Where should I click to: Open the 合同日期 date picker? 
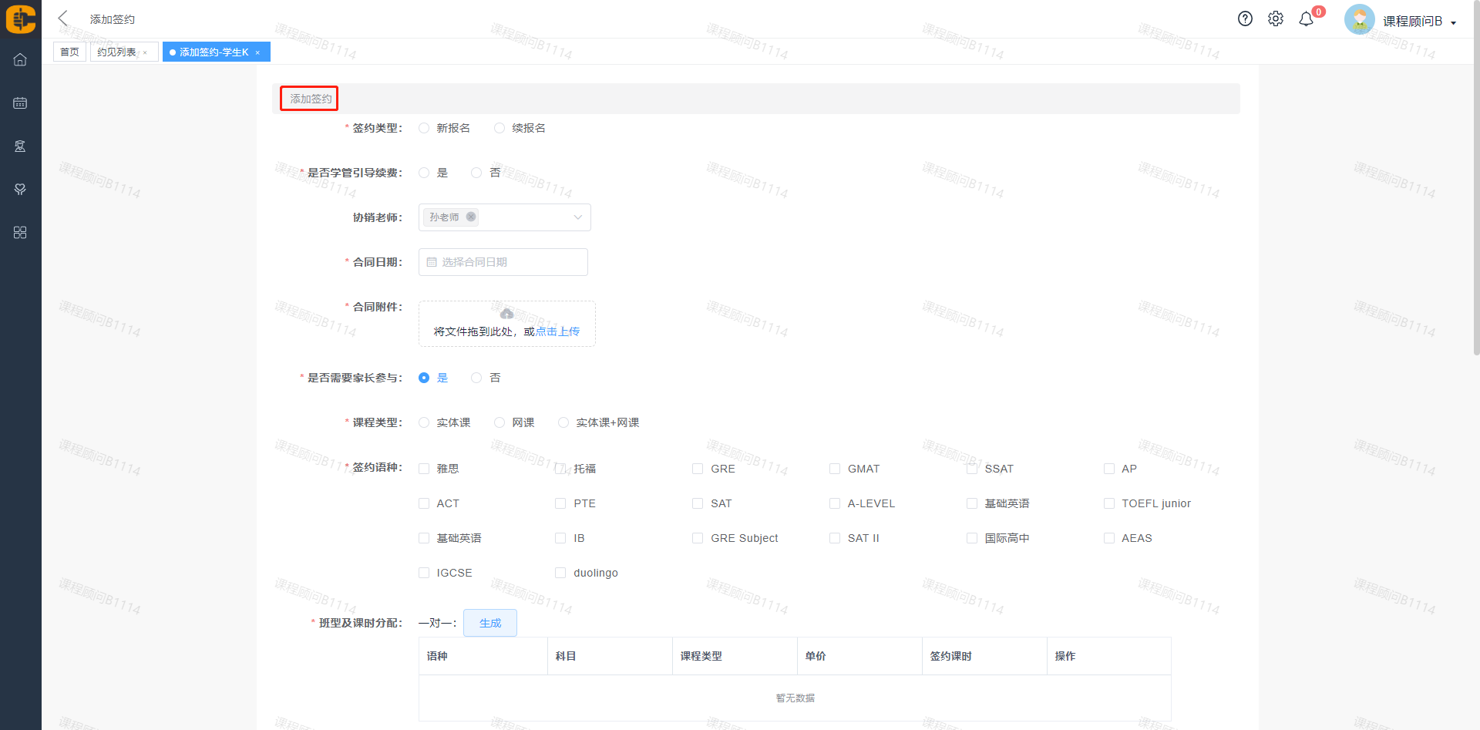[503, 262]
